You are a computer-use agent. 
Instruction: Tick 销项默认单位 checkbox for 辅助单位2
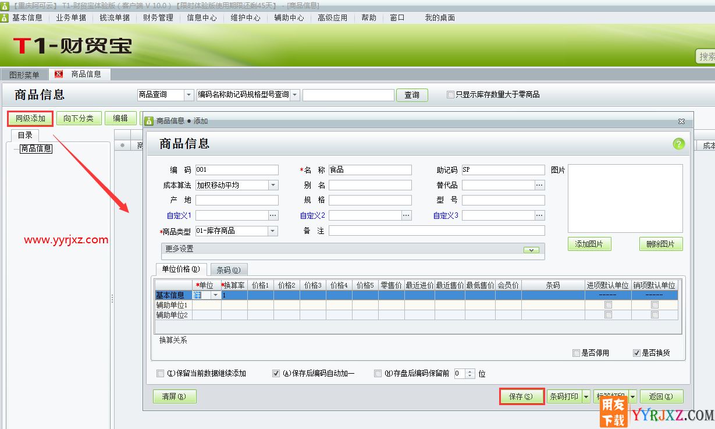(654, 315)
